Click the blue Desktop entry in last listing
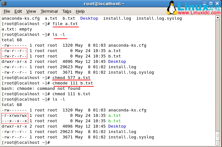The width and height of the screenshot is (222, 147). 117,126
